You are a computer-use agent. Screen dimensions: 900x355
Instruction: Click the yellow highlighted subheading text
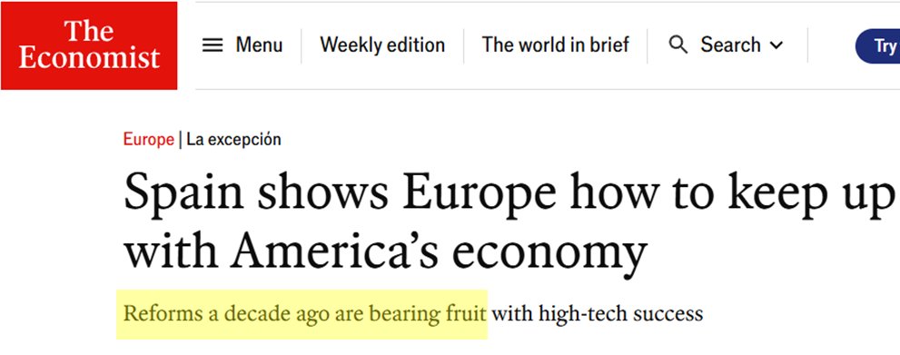click(304, 314)
